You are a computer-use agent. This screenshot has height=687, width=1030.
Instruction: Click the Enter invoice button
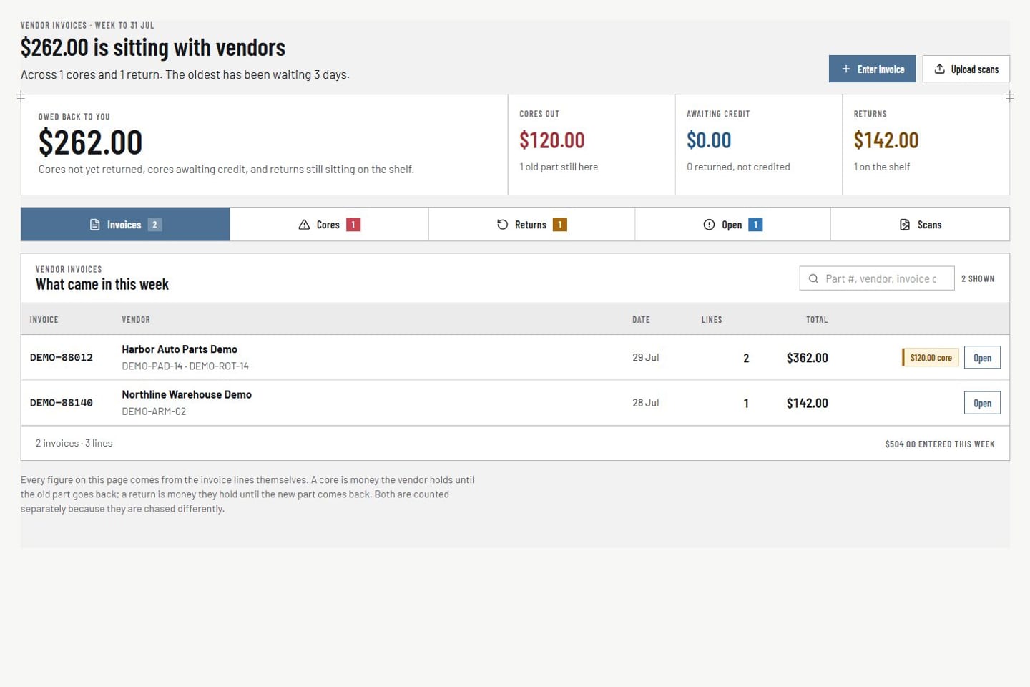(872, 69)
